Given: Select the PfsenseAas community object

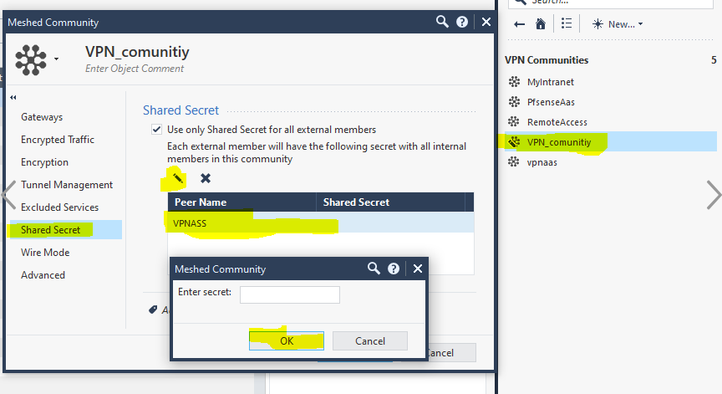Looking at the screenshot, I should click(550, 102).
